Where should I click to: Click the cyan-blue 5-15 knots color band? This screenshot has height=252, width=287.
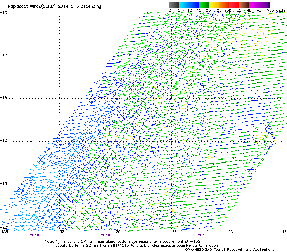pyautogui.click(x=189, y=5)
